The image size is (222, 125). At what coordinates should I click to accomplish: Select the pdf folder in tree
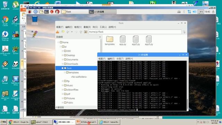click(x=68, y=94)
